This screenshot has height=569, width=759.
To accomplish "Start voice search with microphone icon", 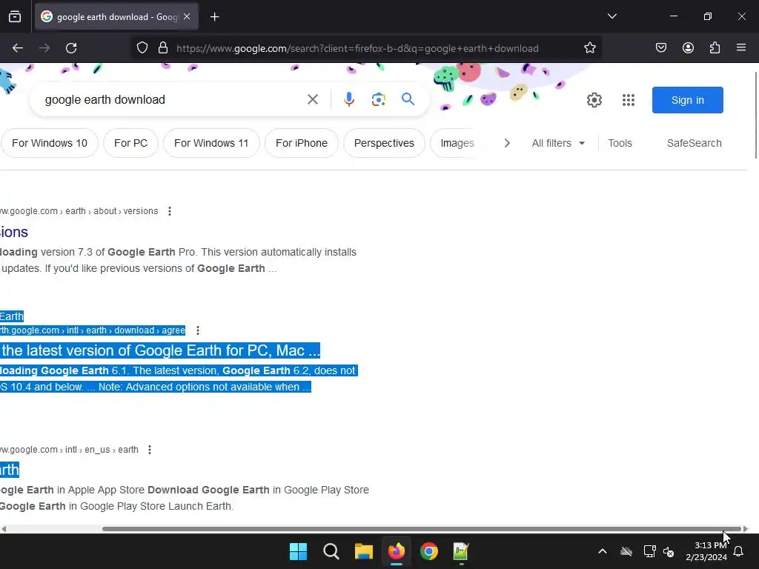I will click(x=349, y=100).
